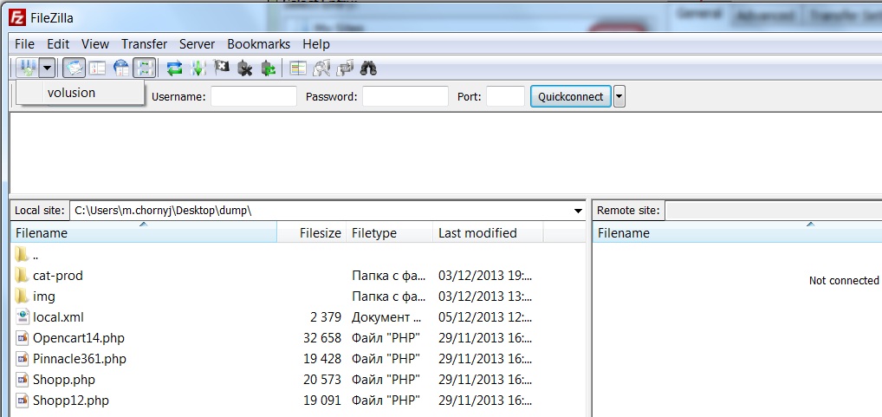Viewport: 882px width, 417px height.
Task: Refresh file and folder lists icon
Action: [x=174, y=68]
